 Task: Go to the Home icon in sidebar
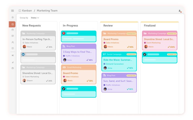[13, 17]
